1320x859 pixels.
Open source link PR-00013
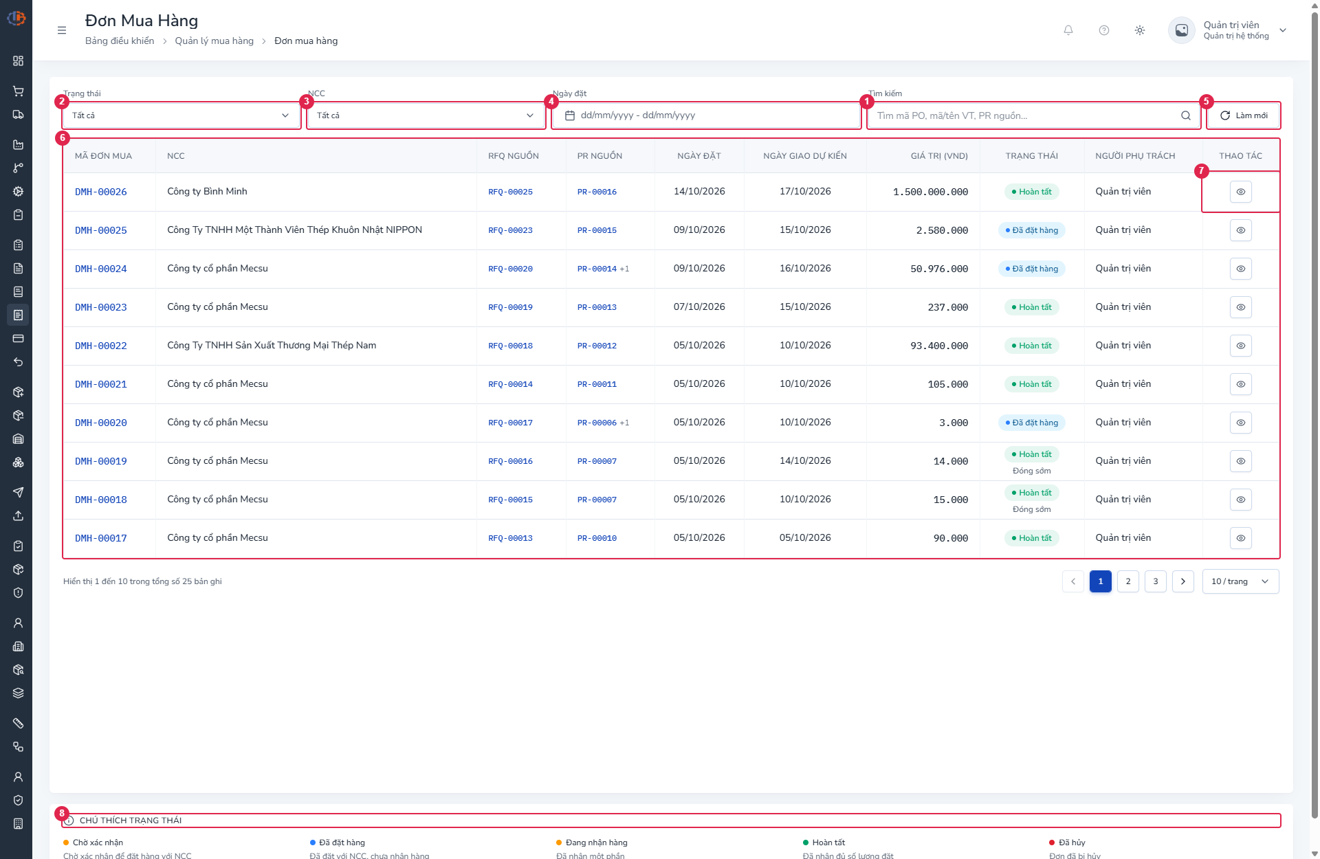coord(597,308)
